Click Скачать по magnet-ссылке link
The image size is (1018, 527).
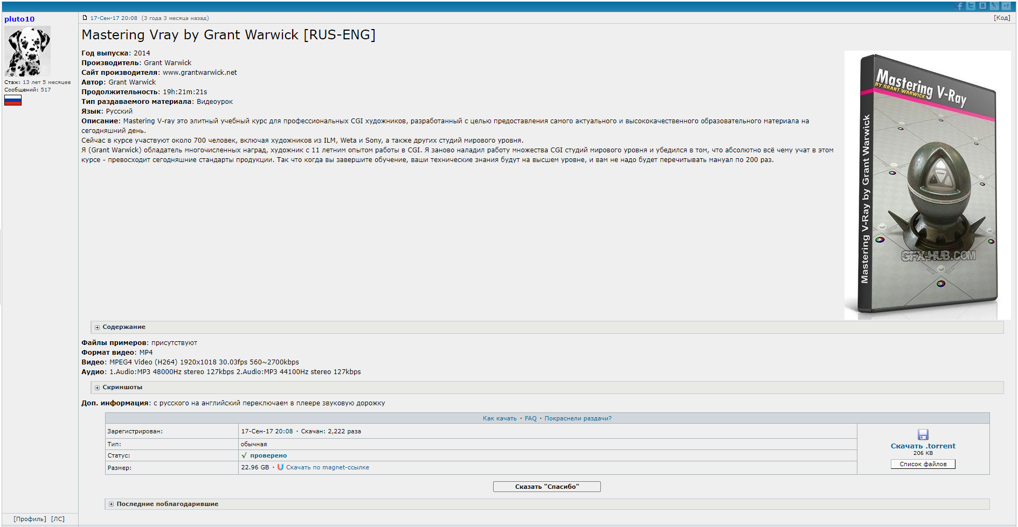328,467
